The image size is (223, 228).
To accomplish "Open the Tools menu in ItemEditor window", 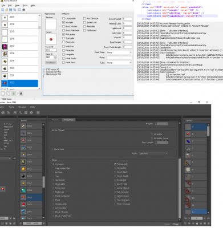I will coord(25,6).
